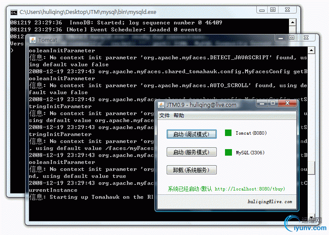329x235 pixels.
Task: Click the 'InnoDB: Started' log line in mysqld
Action: click(x=116, y=23)
